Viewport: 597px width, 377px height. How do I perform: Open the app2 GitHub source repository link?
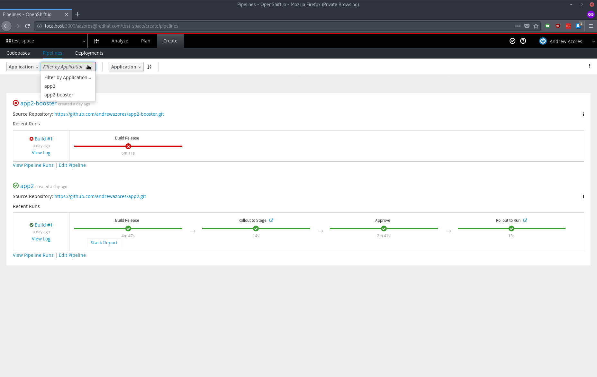100,196
